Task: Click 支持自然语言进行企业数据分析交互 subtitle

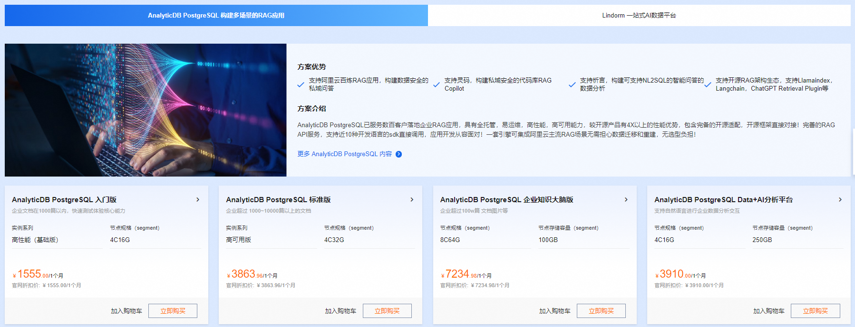Action: point(697,211)
